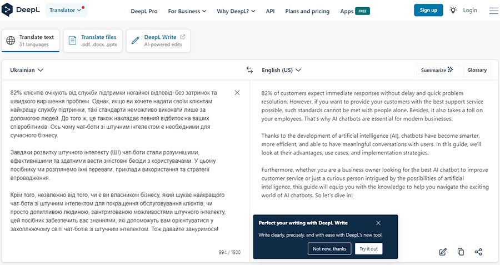This screenshot has width=500, height=265.
Task: Edit translation with the pencil icon
Action: [x=443, y=252]
